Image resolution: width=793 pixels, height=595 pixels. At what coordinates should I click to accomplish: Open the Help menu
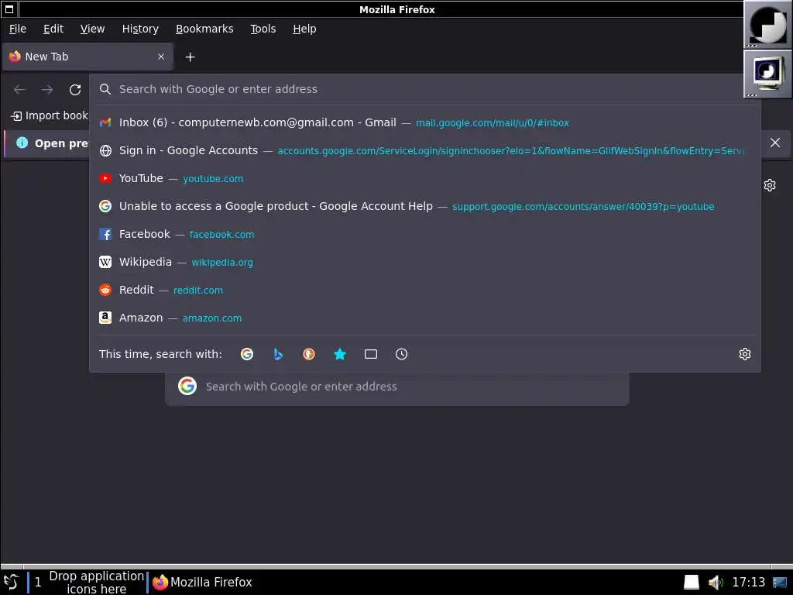(x=304, y=29)
